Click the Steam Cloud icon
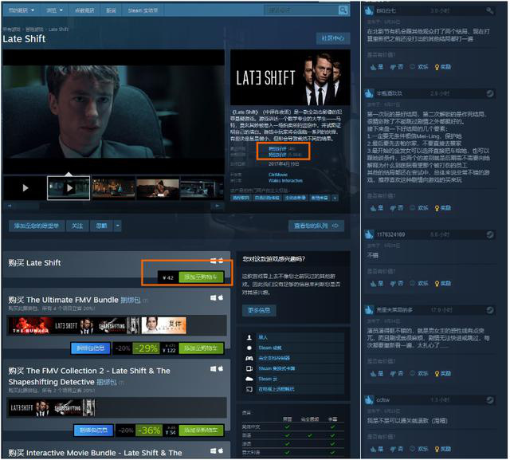510x460 pixels. tap(249, 379)
